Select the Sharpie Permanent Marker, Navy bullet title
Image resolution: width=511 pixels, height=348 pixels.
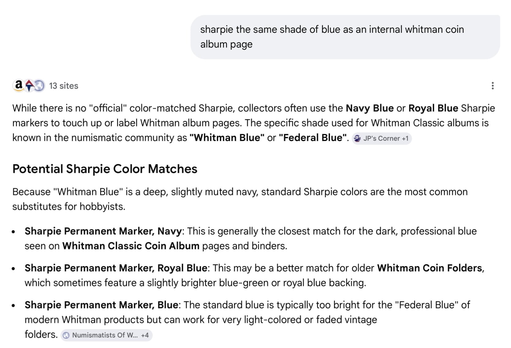pos(103,231)
